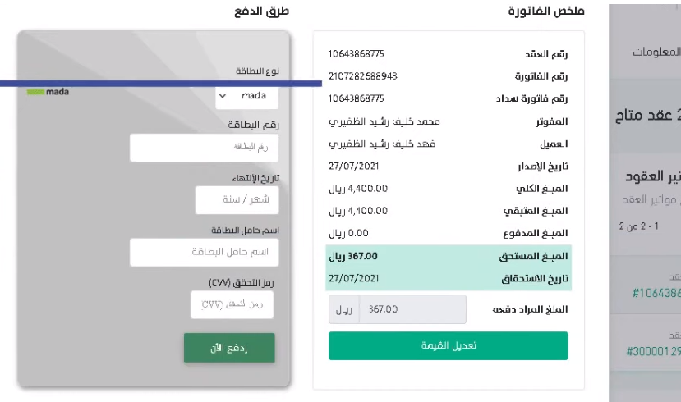The image size is (681, 402).
Task: Click the فواتير العقود heading
Action: coord(650,176)
